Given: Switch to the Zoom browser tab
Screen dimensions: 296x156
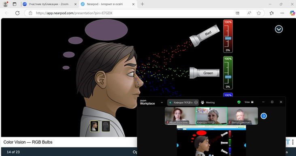Looking at the screenshot, I should pos(49,4).
